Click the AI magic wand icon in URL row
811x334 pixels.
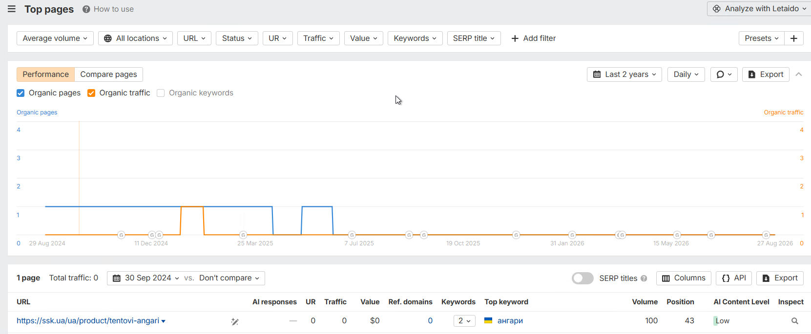(235, 321)
